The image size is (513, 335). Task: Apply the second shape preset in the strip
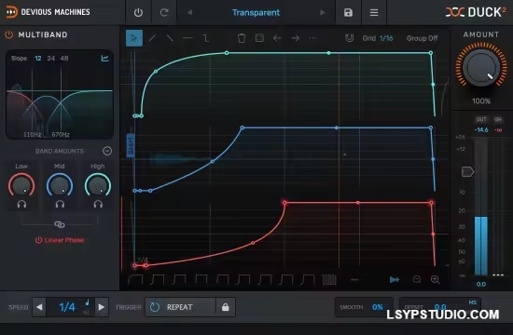point(157,279)
